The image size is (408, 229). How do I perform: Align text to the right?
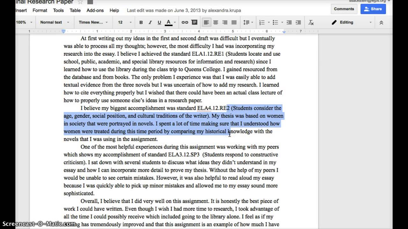click(x=225, y=22)
